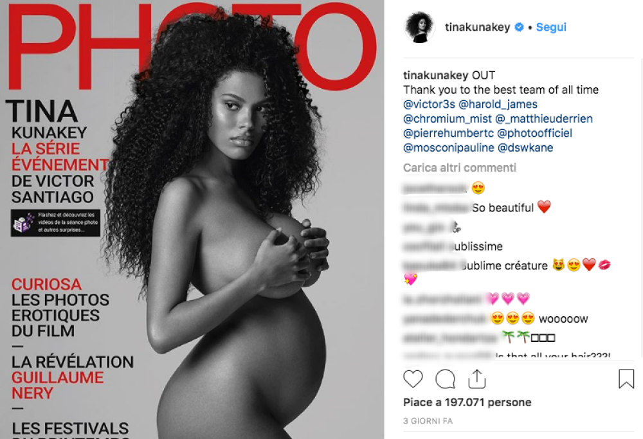Visit the @dswkane profile link
The height and width of the screenshot is (439, 643).
(525, 148)
